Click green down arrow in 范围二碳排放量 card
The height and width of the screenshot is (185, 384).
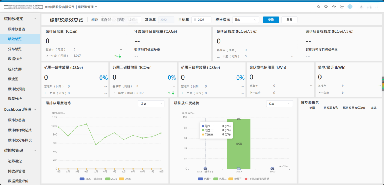click(x=173, y=93)
